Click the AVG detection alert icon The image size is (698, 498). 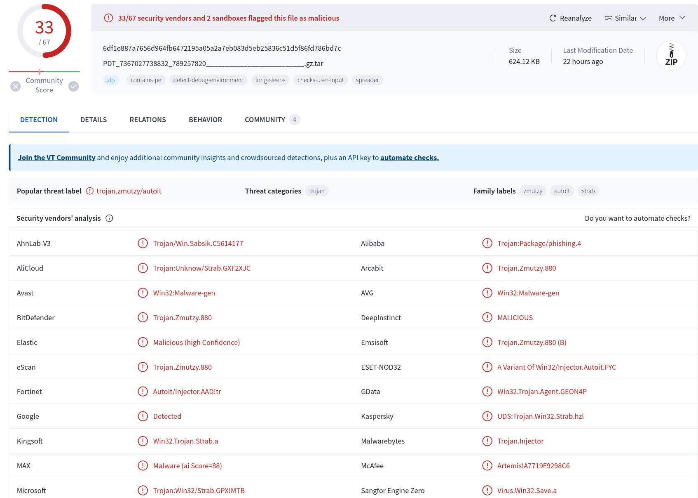[487, 293]
